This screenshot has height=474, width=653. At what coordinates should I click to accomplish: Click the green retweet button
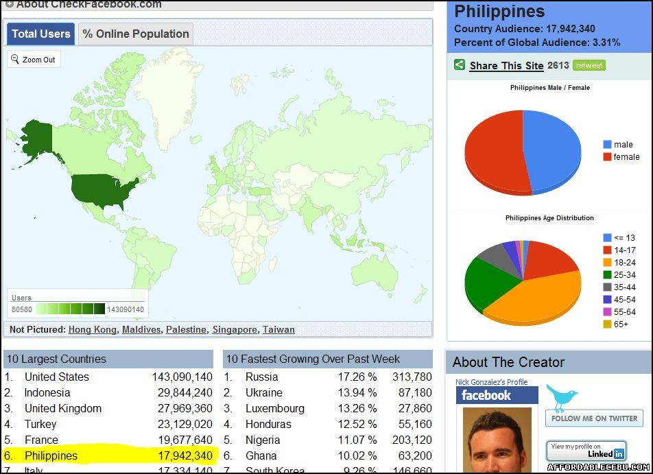click(x=589, y=65)
